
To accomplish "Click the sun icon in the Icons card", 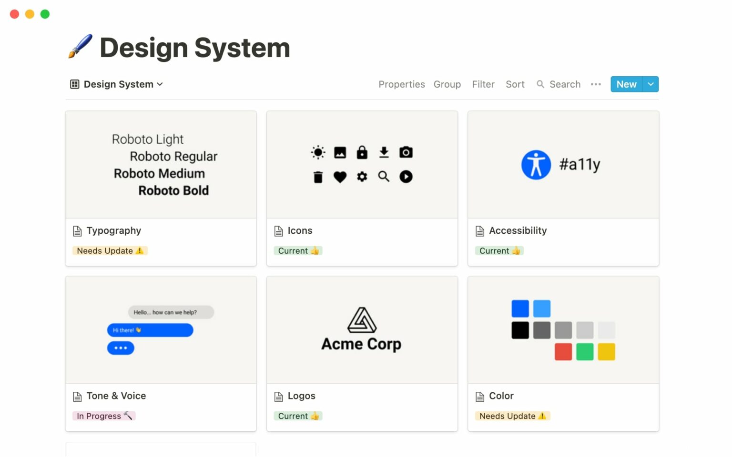I will point(318,152).
